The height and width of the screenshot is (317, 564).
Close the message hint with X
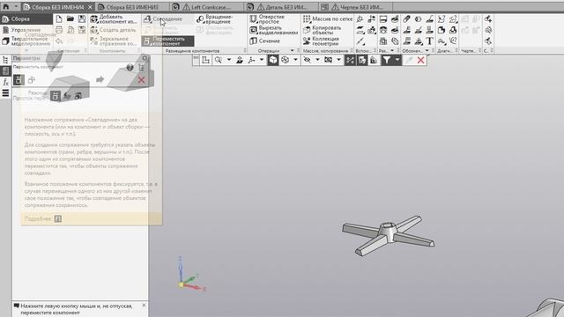pyautogui.click(x=144, y=306)
